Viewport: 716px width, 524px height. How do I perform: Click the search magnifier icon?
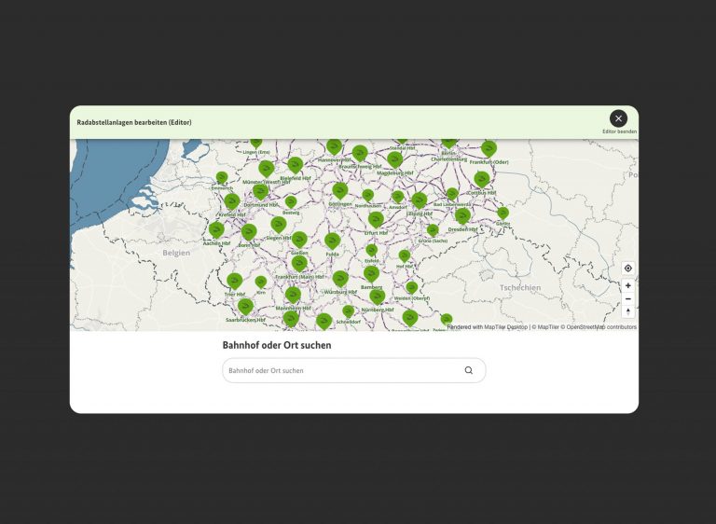[468, 370]
